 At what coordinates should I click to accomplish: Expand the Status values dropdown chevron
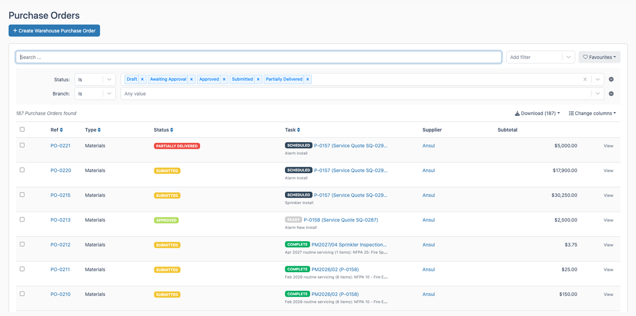coord(597,79)
